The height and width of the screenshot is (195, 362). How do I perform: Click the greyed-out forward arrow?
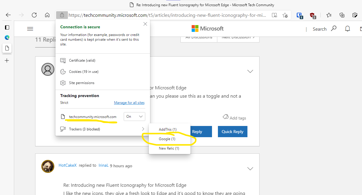pos(21,15)
